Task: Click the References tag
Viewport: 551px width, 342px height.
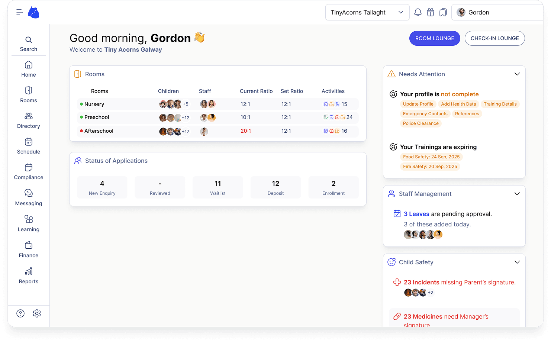Action: coord(467,114)
